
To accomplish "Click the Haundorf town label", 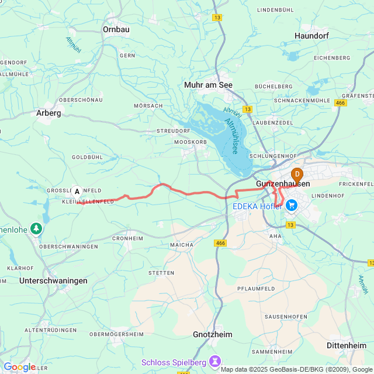I will (x=311, y=36).
